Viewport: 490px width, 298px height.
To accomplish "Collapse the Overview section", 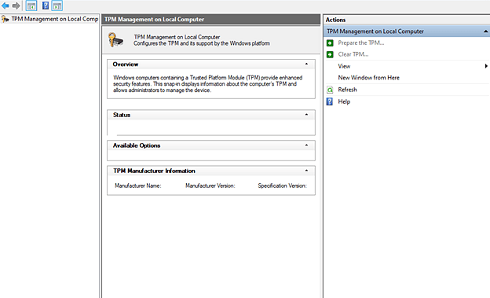I will pos(306,64).
